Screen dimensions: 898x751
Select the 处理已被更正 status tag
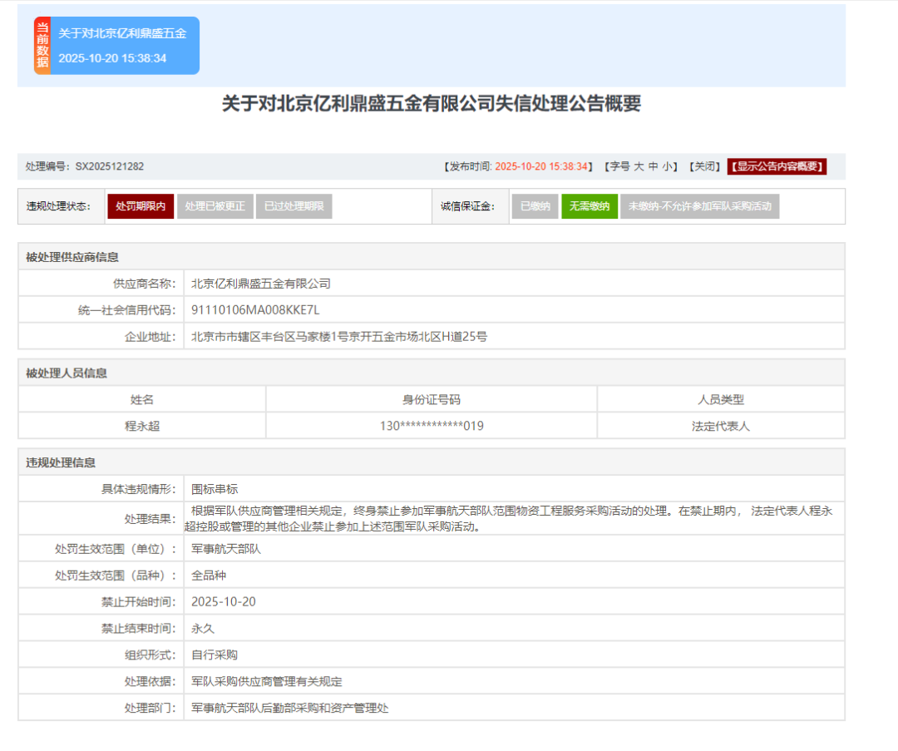coord(215,206)
